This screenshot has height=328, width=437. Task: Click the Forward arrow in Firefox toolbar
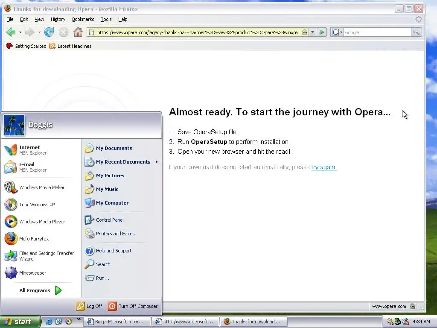tap(29, 32)
